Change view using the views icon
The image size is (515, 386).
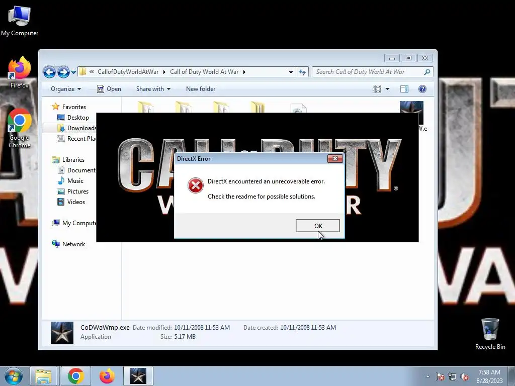coord(377,89)
